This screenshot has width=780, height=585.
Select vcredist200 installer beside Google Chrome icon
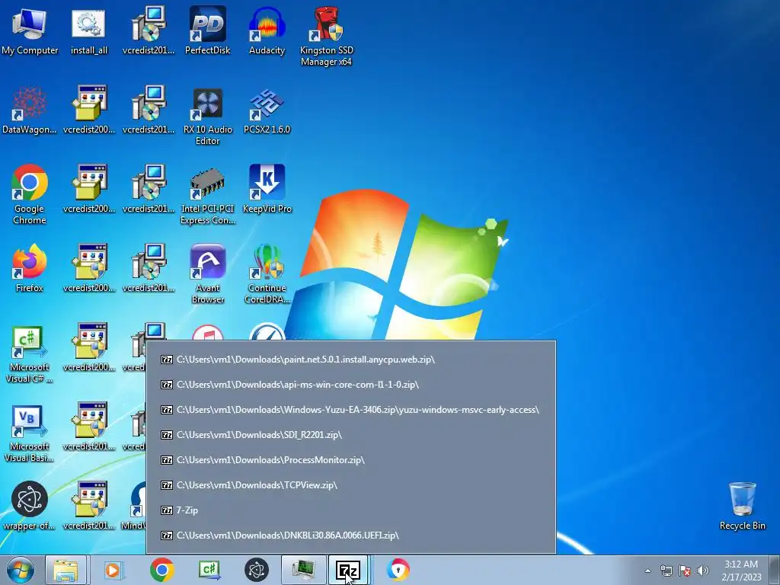click(88, 189)
